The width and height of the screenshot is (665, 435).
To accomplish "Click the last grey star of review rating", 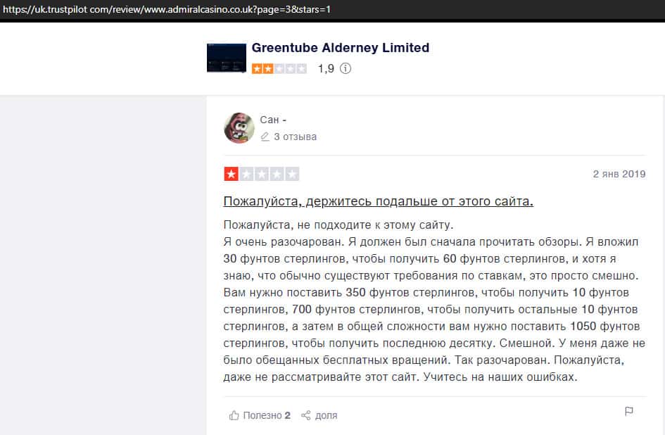I will [x=292, y=174].
